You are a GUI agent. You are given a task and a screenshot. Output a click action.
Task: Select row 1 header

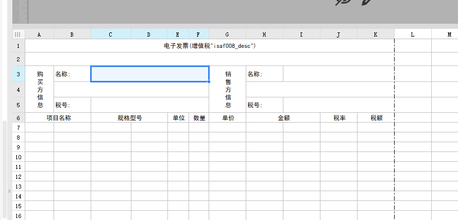coord(19,46)
